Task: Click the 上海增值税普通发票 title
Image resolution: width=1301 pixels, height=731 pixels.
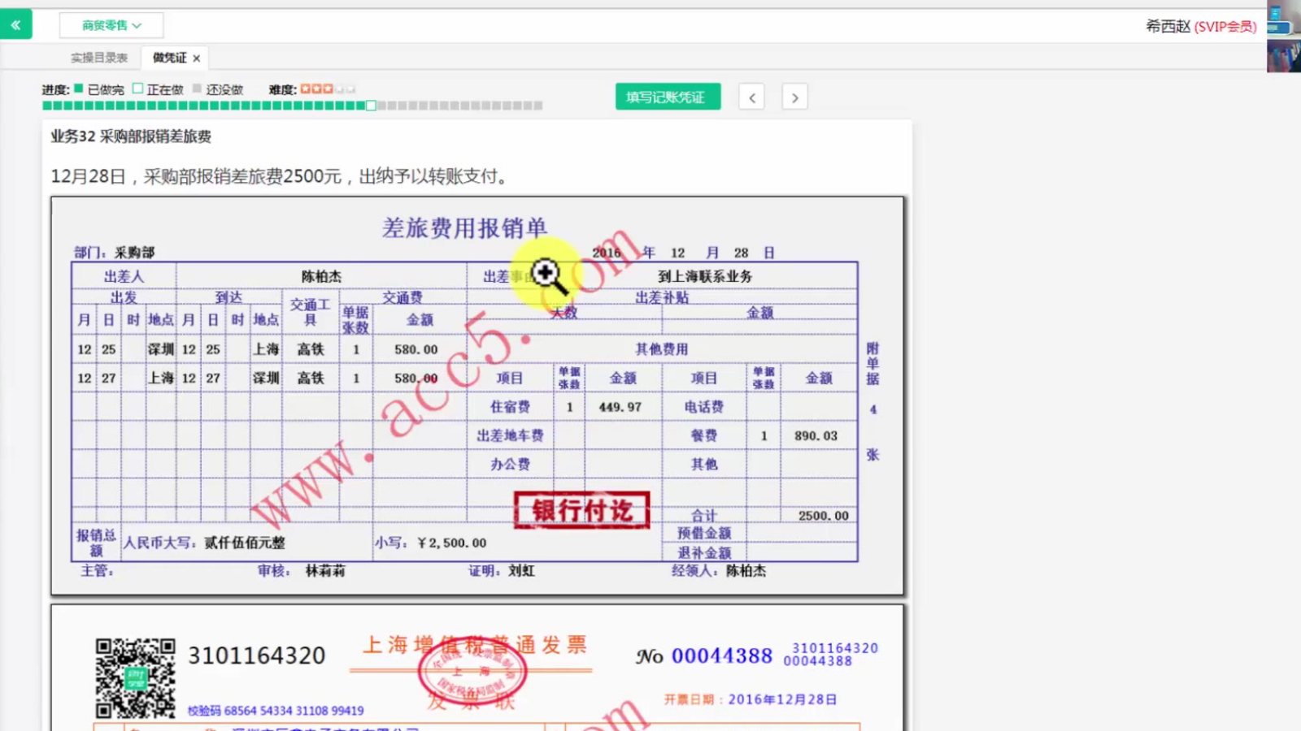Action: (475, 645)
